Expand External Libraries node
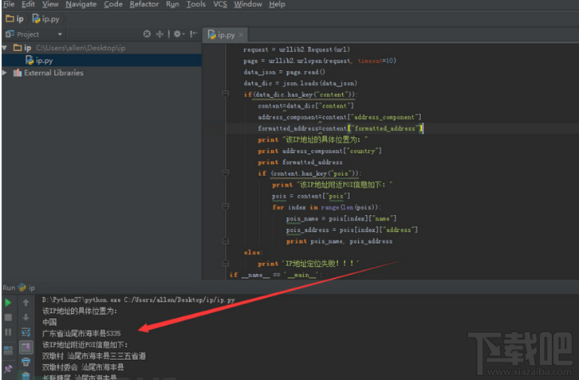Screen dimensions: 579x380 5,72
